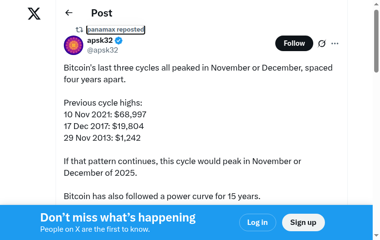This screenshot has height=240, width=380.
Task: Click the "Post" page heading
Action: point(101,13)
